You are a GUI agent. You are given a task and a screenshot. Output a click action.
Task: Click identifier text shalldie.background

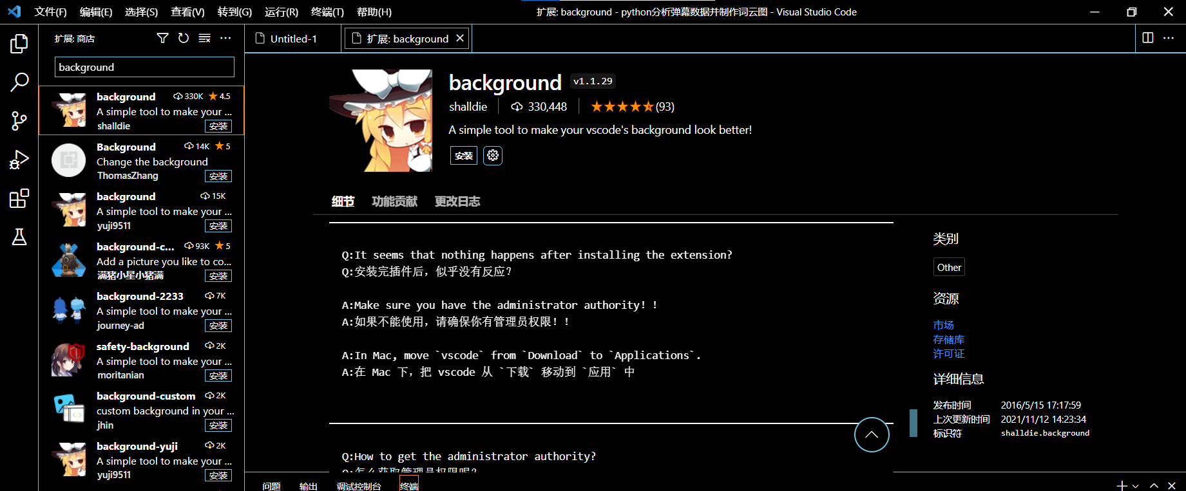(x=1045, y=433)
